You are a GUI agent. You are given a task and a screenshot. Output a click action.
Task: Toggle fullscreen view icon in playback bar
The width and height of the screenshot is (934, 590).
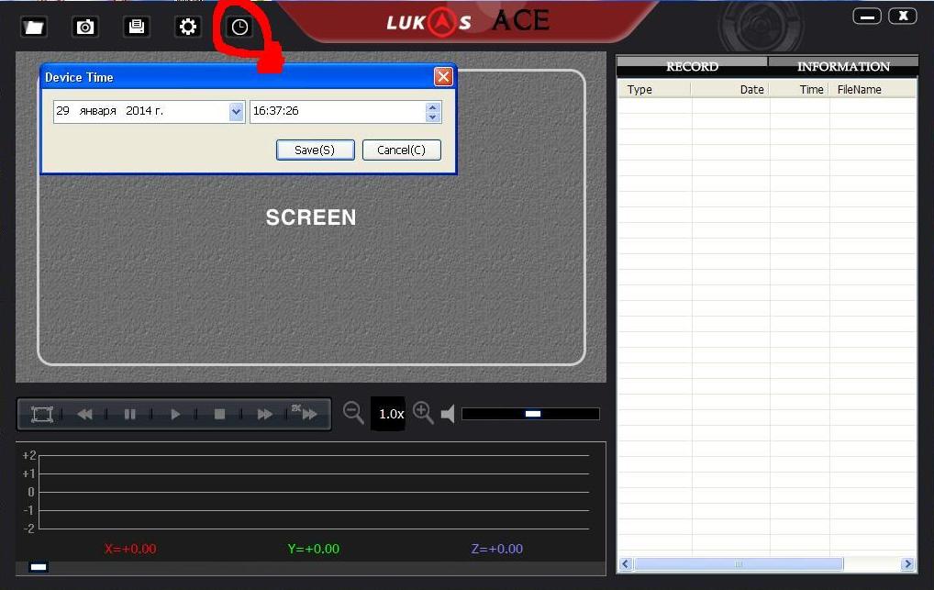pos(42,415)
